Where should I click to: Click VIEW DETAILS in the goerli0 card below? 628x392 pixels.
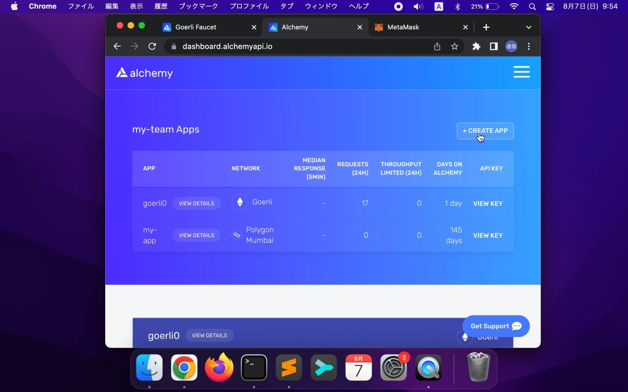point(209,336)
